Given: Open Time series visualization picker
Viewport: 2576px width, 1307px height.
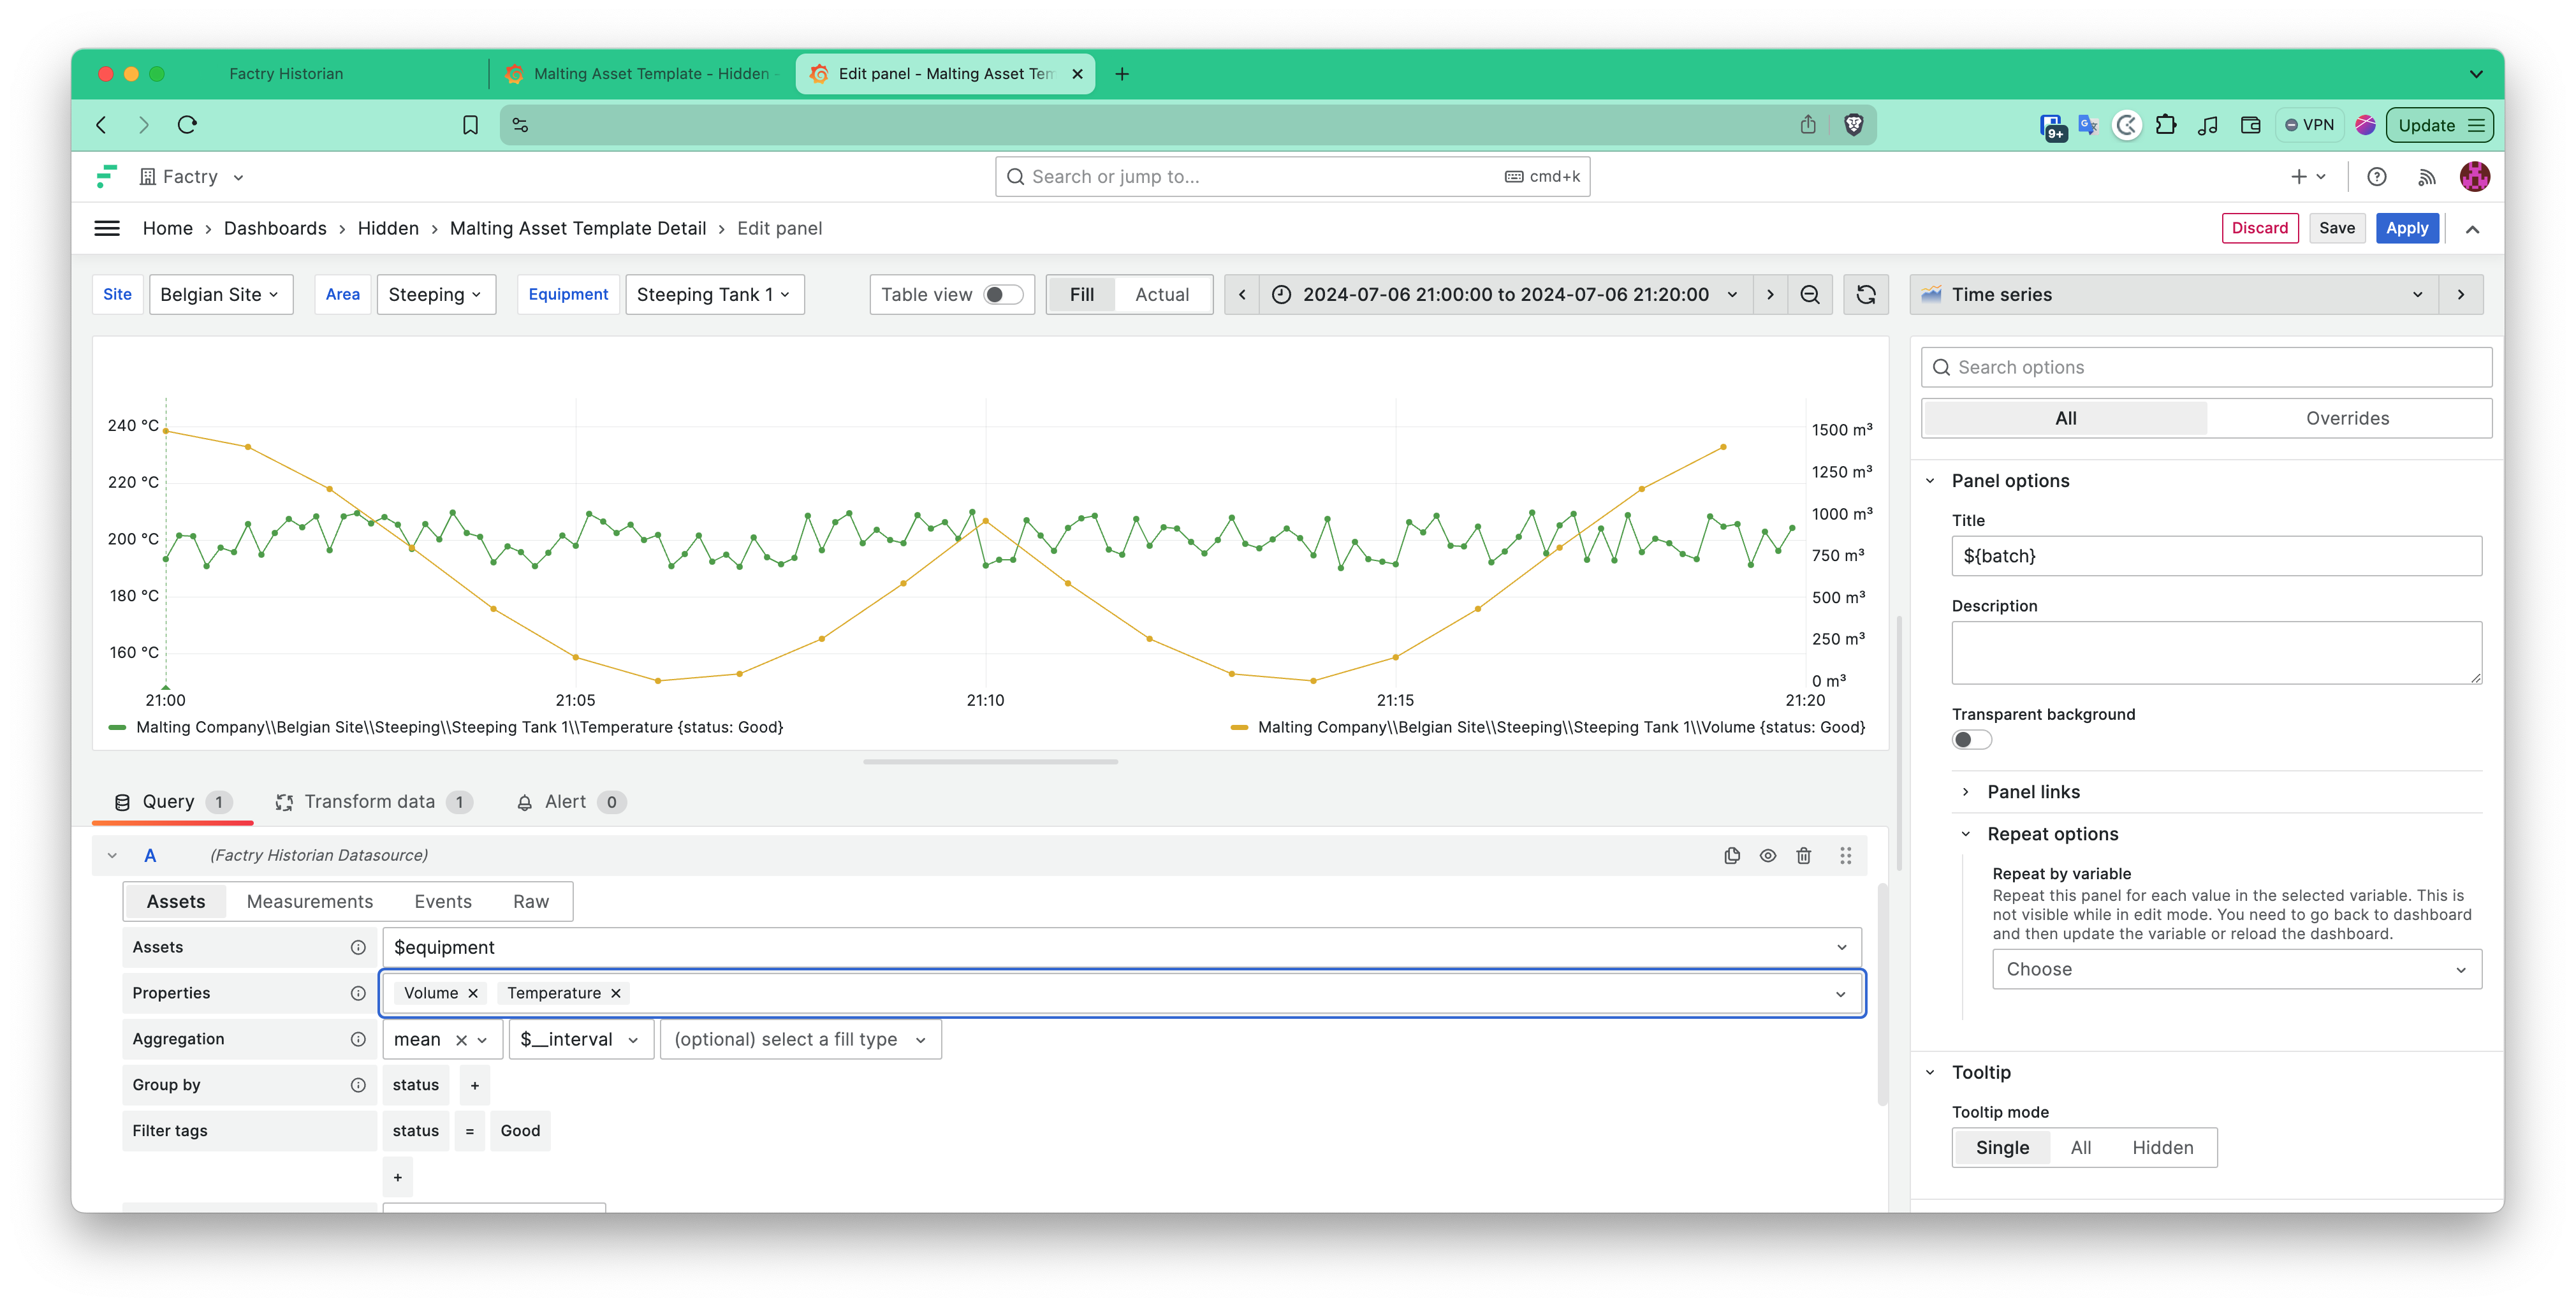Looking at the screenshot, I should (2174, 294).
